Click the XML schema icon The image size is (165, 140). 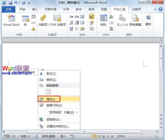click(111, 17)
